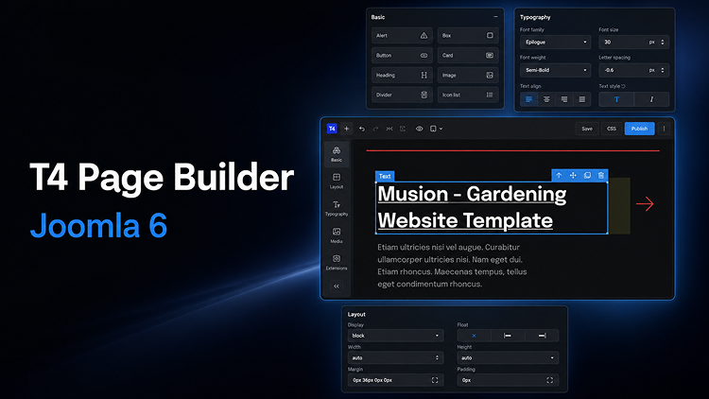Add the Alert element
709x399 pixels.
[402, 35]
